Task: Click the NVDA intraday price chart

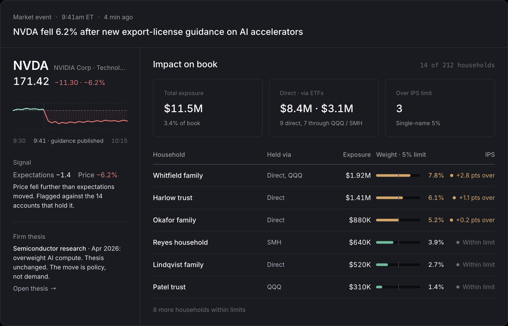Action: (70, 116)
